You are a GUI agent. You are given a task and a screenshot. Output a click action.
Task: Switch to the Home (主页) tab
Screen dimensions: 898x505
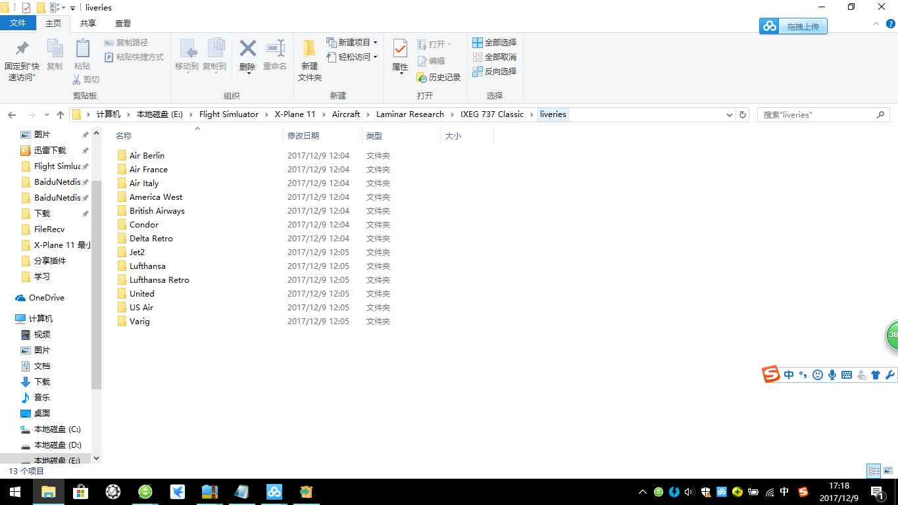[x=53, y=23]
